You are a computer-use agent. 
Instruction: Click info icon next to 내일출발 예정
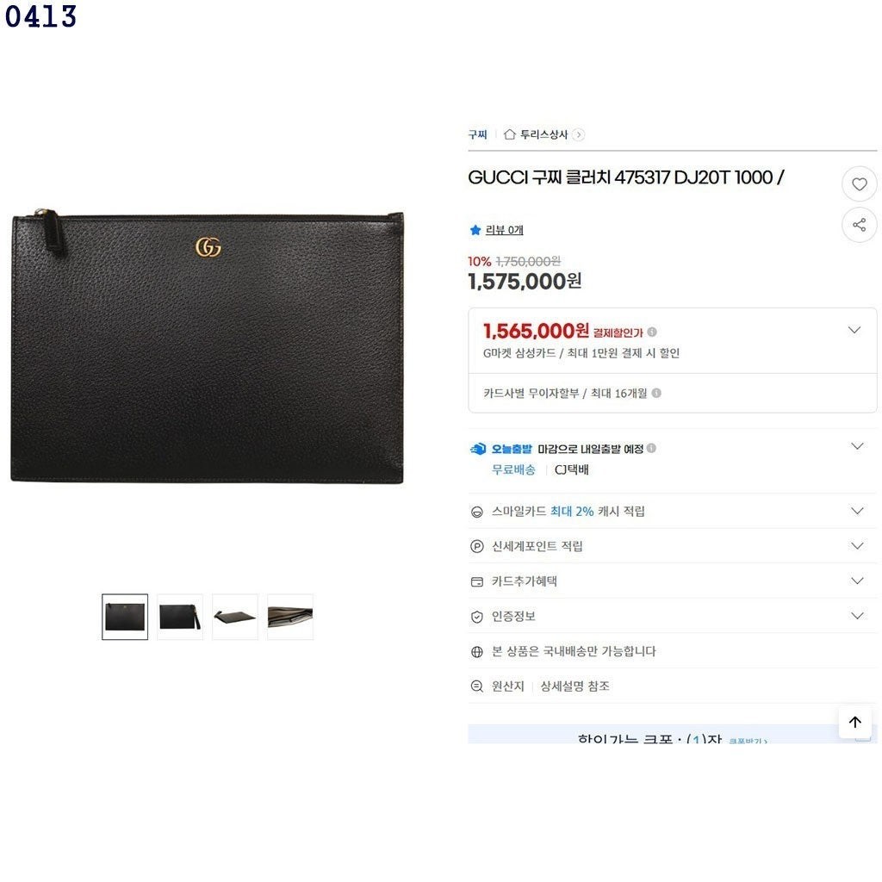(651, 448)
